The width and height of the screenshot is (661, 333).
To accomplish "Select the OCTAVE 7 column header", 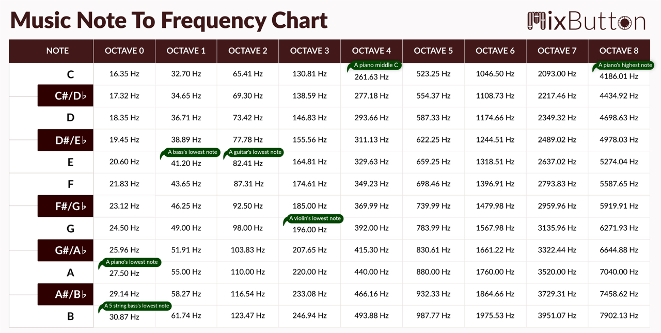I will (x=557, y=51).
